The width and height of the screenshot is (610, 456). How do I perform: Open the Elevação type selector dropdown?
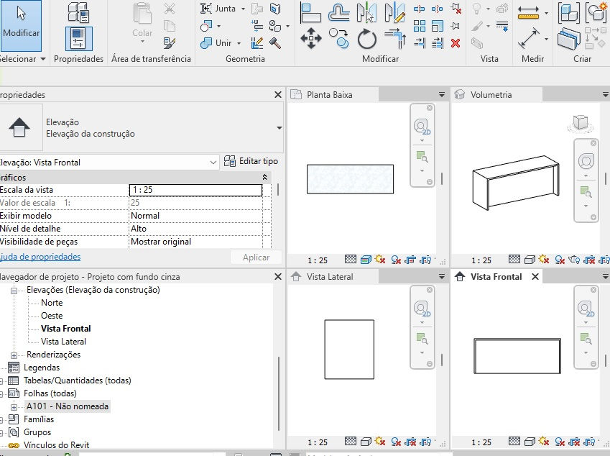pos(279,128)
